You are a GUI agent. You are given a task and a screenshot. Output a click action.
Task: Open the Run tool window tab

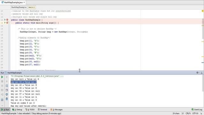coord(5,110)
